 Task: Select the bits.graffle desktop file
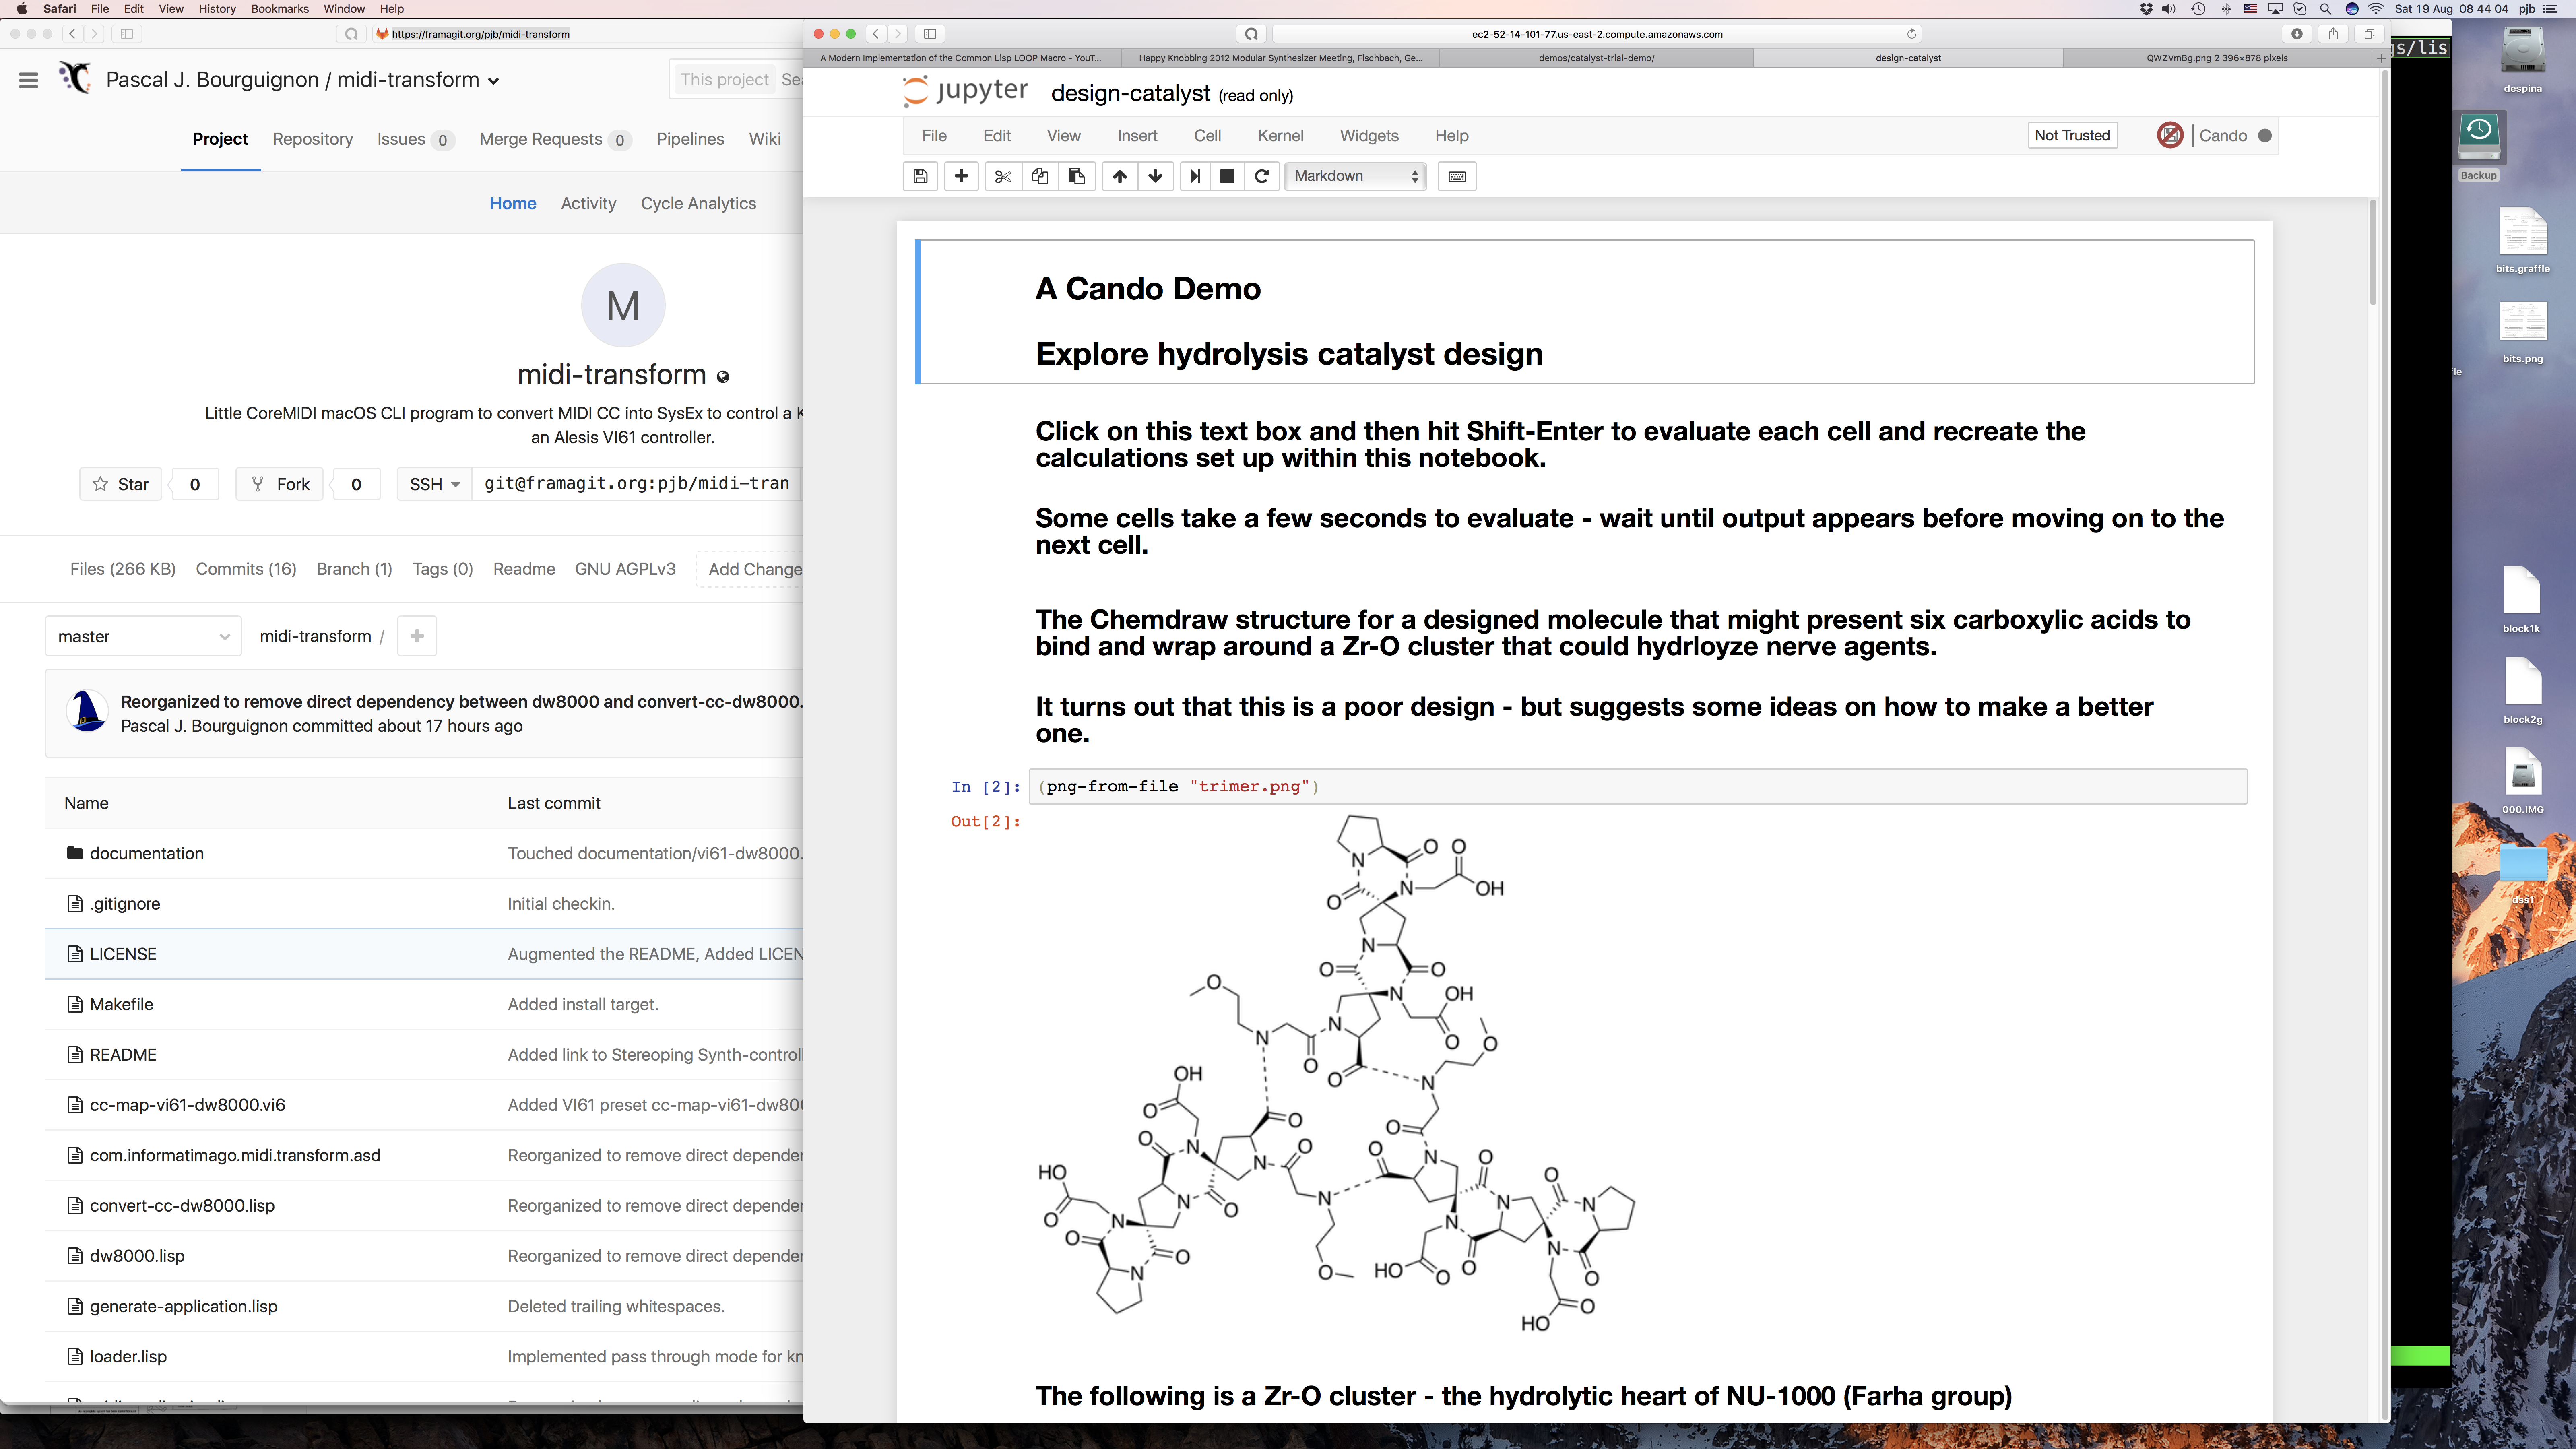coord(2522,240)
